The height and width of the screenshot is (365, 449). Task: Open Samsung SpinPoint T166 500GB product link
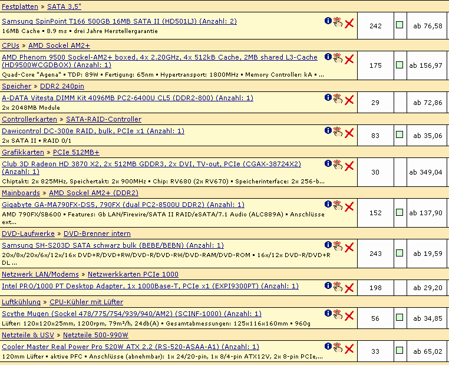tap(119, 21)
